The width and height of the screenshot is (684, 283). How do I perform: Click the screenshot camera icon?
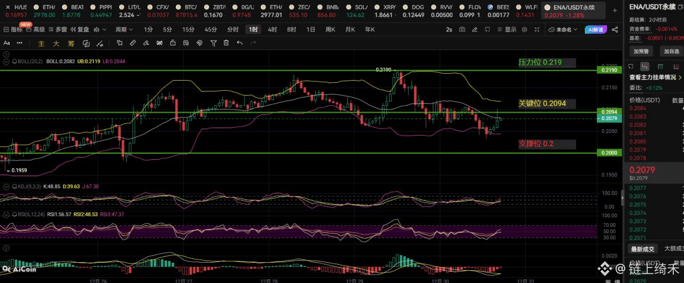(x=462, y=30)
